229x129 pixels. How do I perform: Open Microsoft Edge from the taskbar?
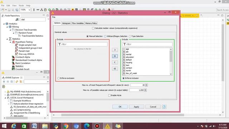[x=87, y=126]
